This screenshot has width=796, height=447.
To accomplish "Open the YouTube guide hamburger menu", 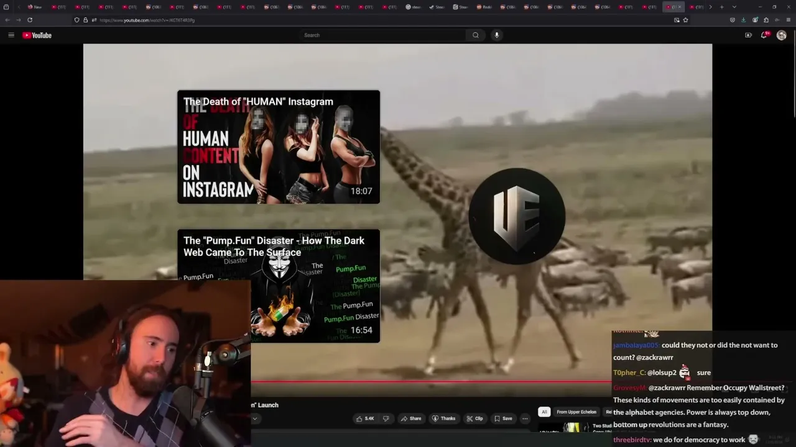I will coord(11,35).
